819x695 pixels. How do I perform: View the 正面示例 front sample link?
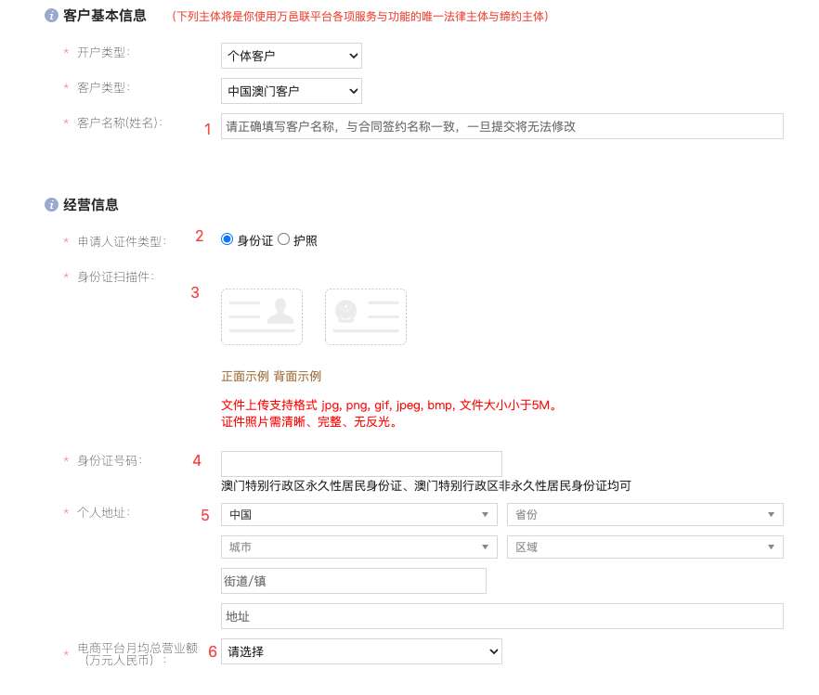[245, 376]
